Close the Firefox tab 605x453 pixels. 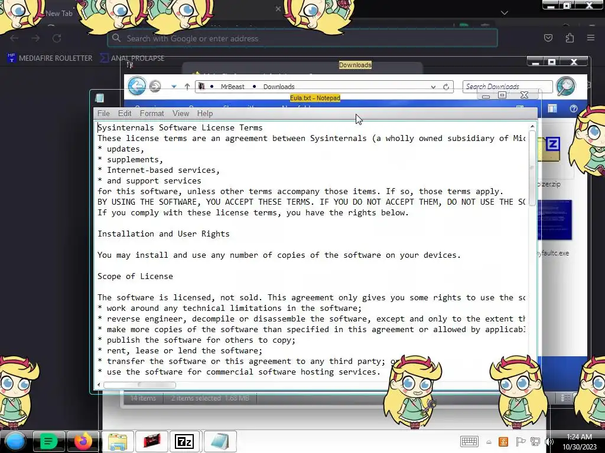pyautogui.click(x=278, y=8)
